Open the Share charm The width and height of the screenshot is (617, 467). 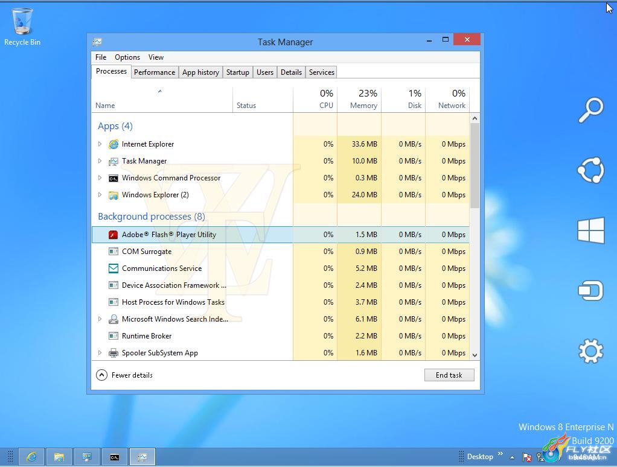590,170
